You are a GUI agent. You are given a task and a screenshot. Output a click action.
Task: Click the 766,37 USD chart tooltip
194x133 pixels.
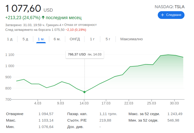[x=85, y=54]
